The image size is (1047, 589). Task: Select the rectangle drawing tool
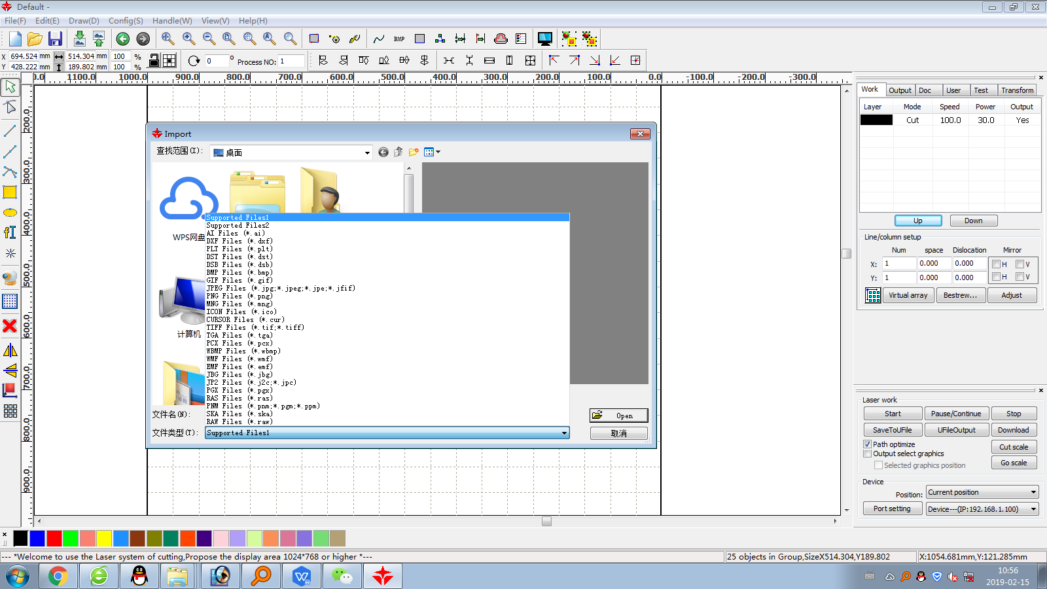coord(10,192)
